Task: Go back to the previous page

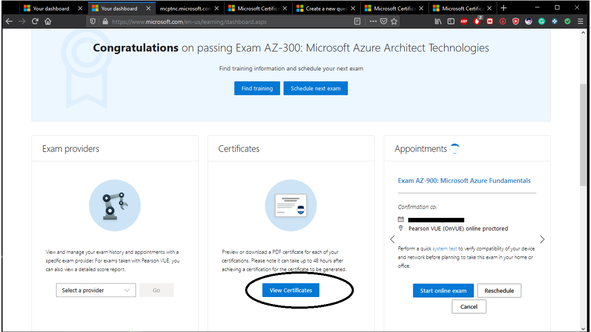Action: pyautogui.click(x=9, y=22)
